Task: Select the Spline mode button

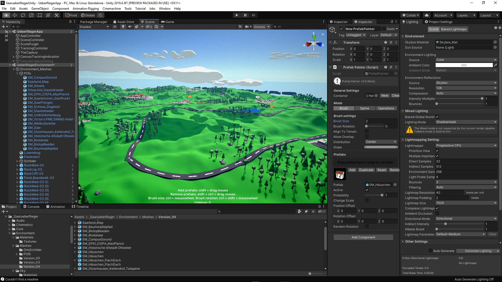Action: coord(364,108)
